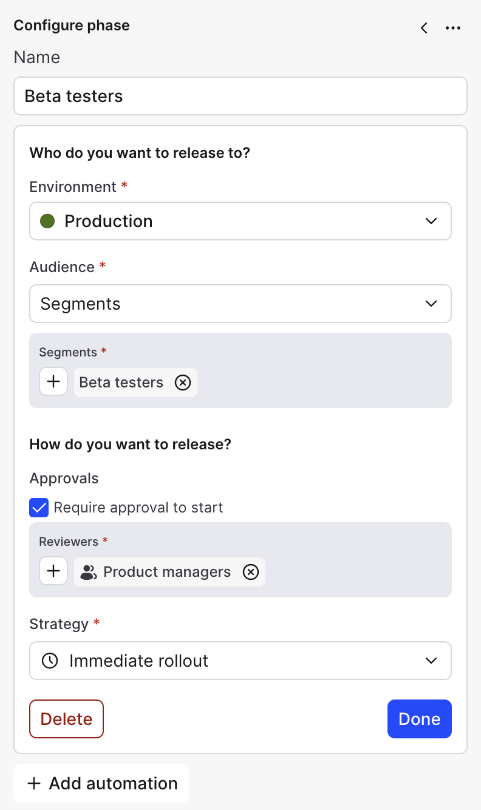The image size is (481, 810).
Task: Click the plus icon on Add automation
Action: tap(34, 783)
